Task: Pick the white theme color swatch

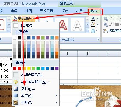Action: point(15,38)
